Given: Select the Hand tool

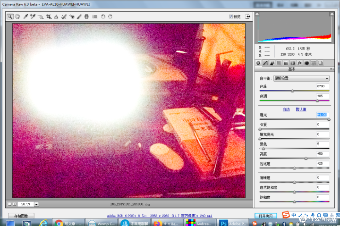Looking at the screenshot, I should [18, 16].
